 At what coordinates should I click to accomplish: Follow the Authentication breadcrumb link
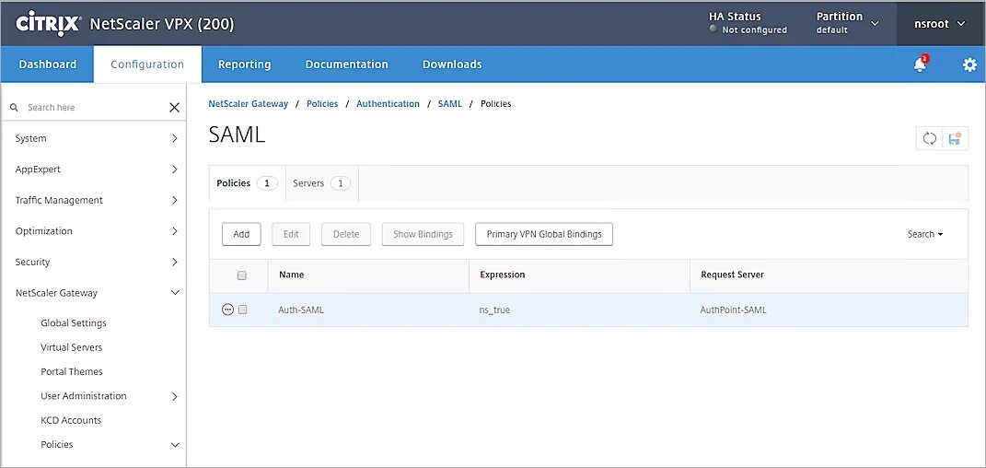coord(388,104)
